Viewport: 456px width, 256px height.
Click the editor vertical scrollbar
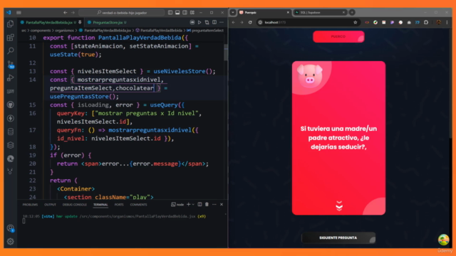point(226,52)
